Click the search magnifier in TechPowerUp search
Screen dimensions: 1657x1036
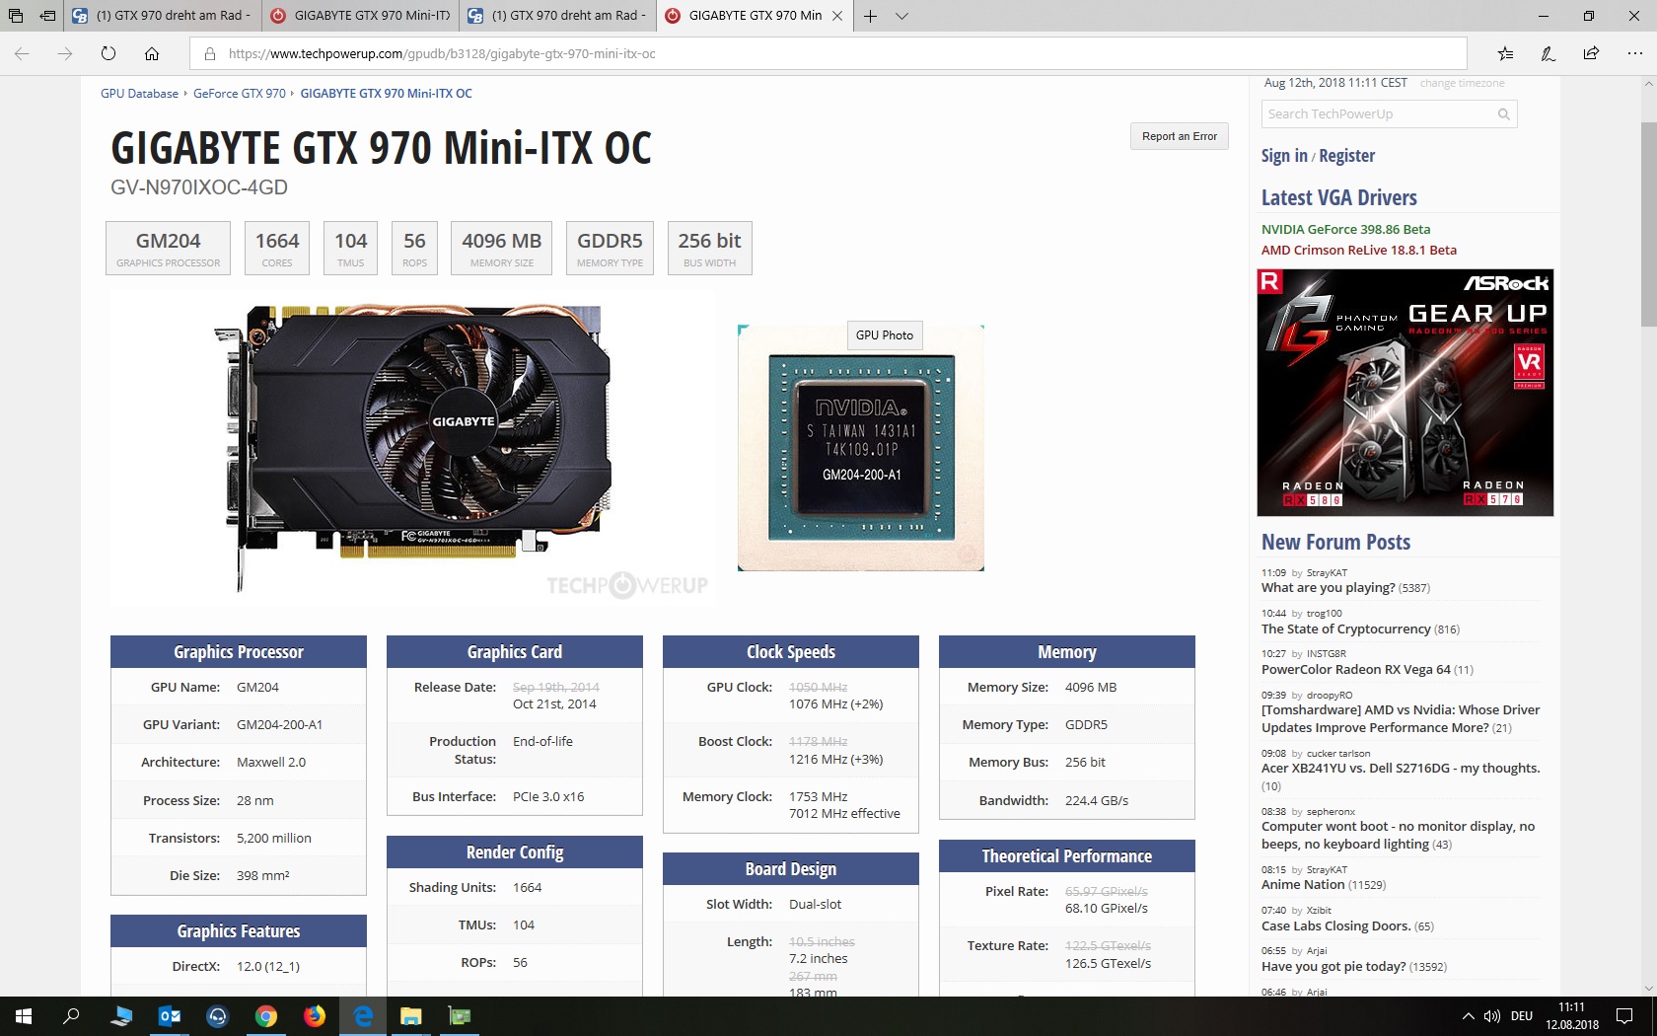[1504, 114]
